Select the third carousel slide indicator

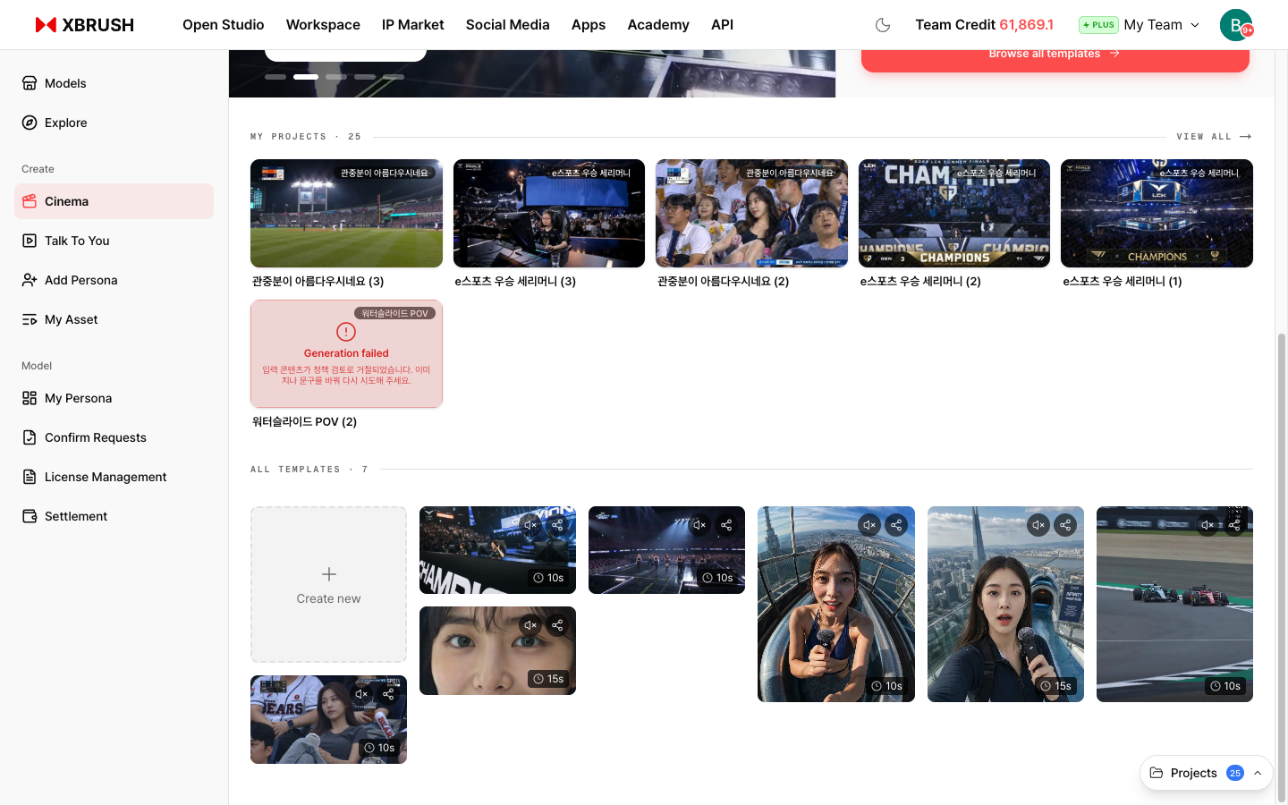[336, 77]
